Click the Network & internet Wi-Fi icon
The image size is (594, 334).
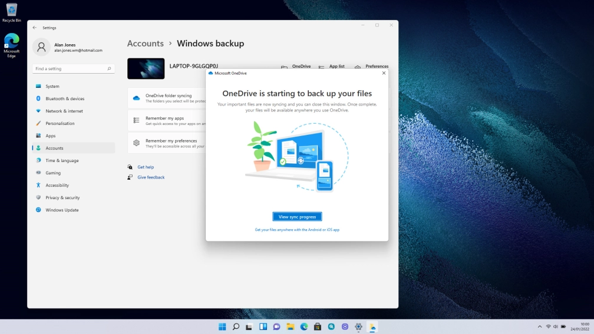point(38,111)
